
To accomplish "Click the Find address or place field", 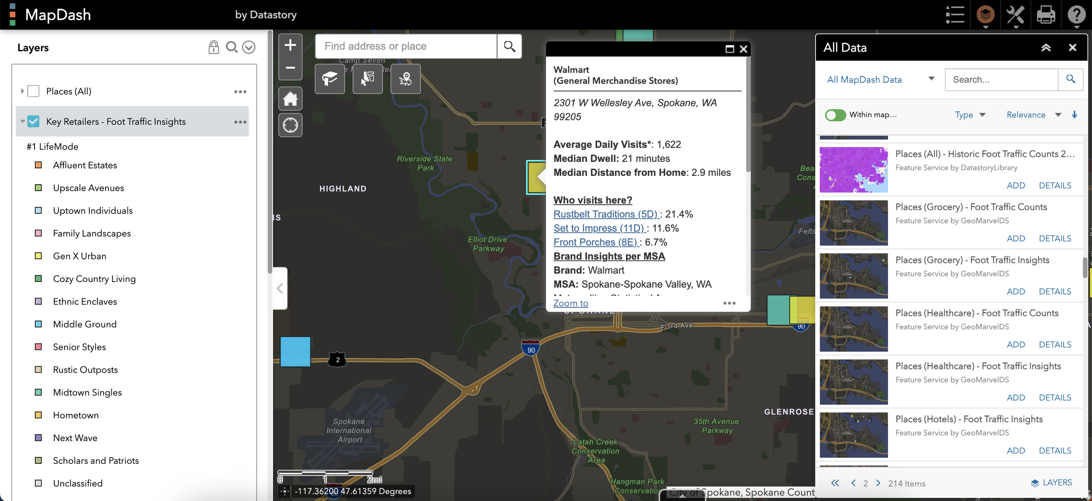I will tap(405, 46).
